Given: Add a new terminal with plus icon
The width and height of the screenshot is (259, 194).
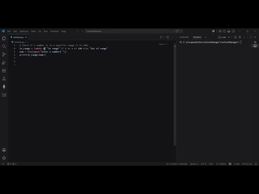Looking at the screenshot, I should (x=229, y=37).
